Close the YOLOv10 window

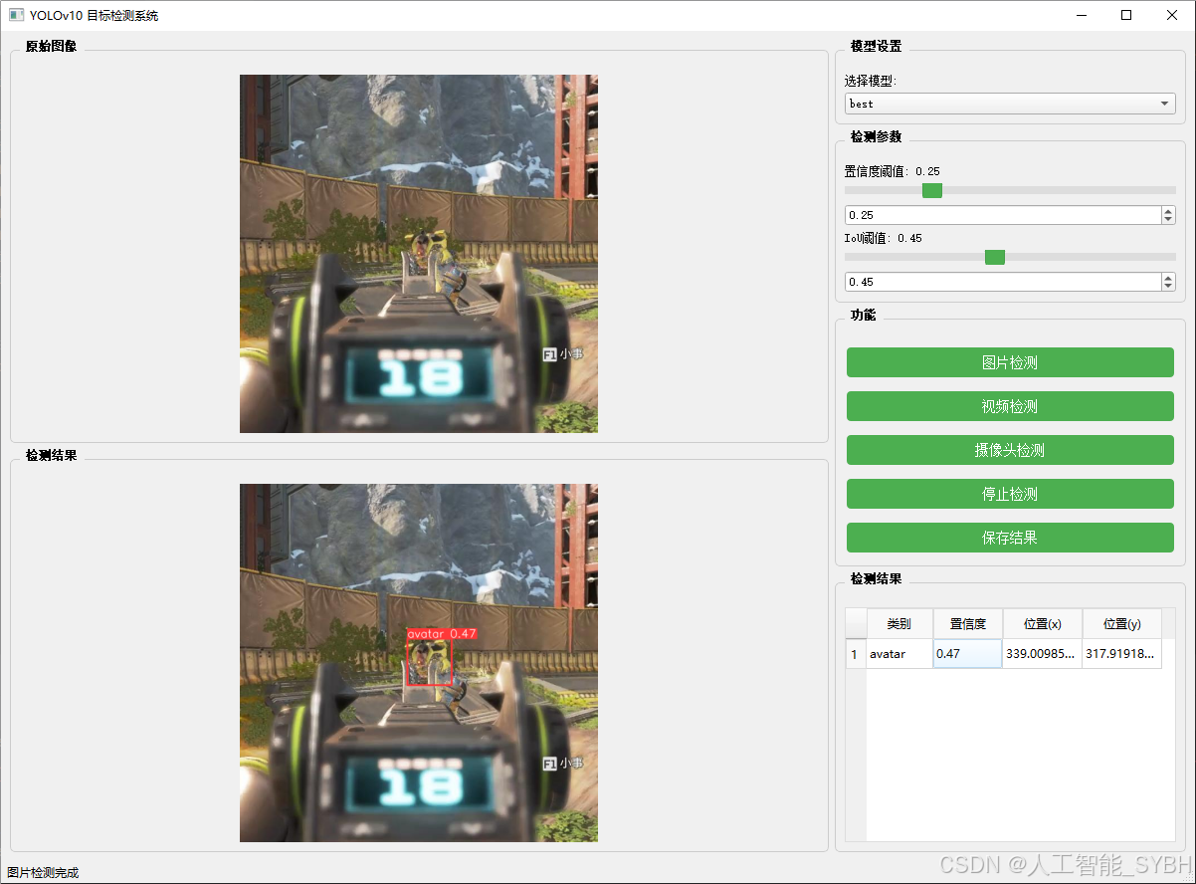coord(1172,15)
